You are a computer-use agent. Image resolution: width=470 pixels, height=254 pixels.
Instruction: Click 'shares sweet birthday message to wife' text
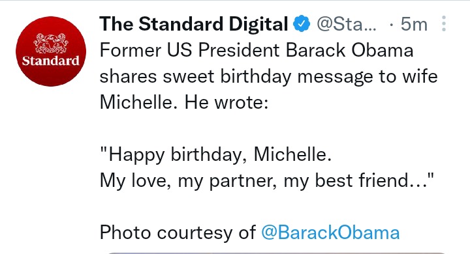click(268, 77)
